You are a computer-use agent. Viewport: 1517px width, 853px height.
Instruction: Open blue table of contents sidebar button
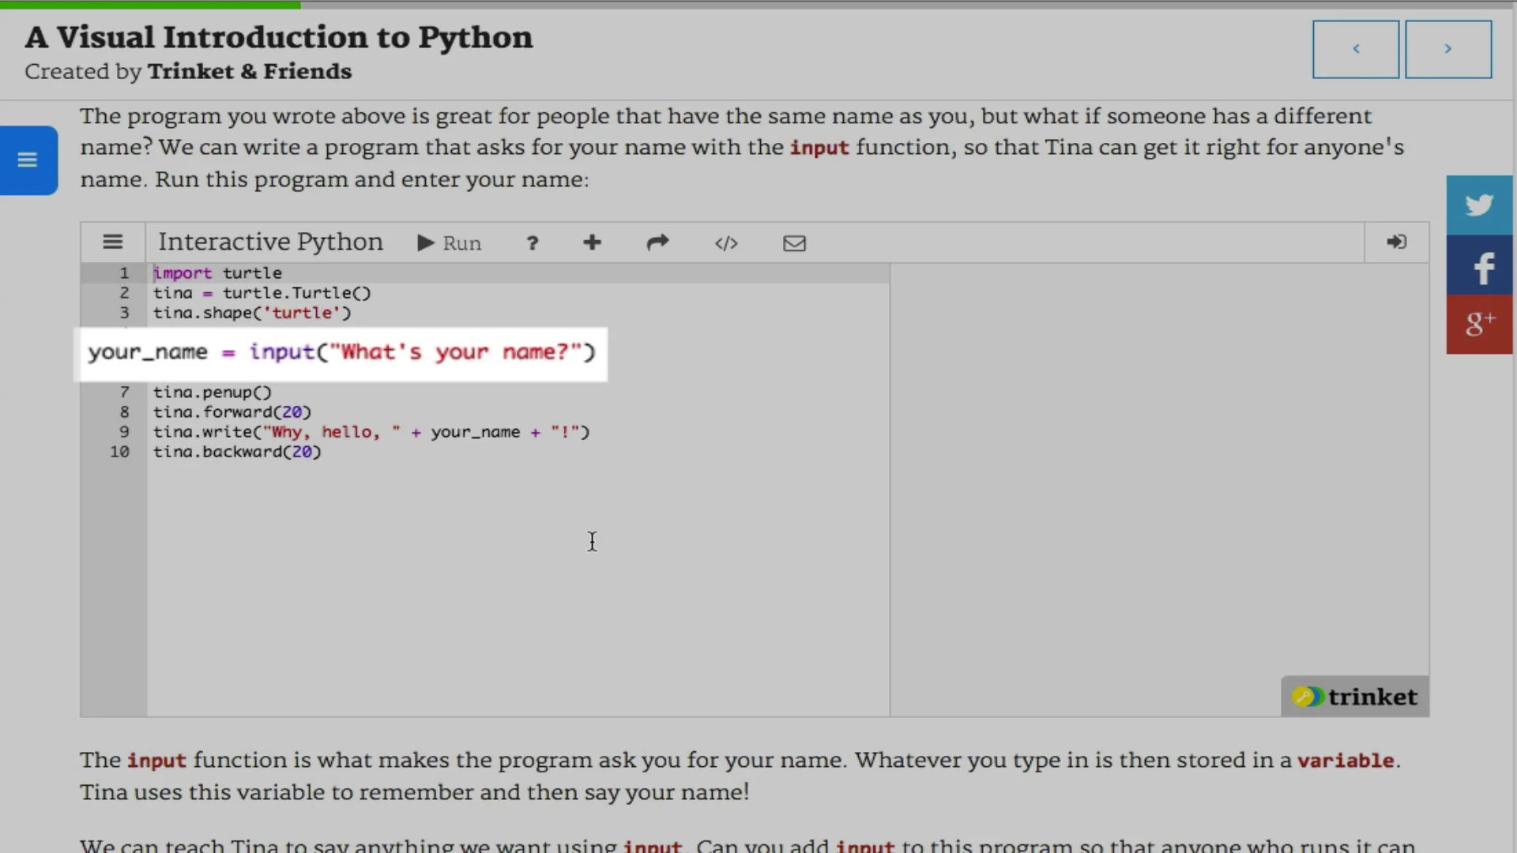(28, 160)
